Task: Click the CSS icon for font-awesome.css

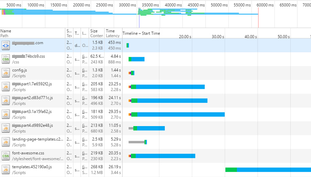Action: pyautogui.click(x=6, y=156)
